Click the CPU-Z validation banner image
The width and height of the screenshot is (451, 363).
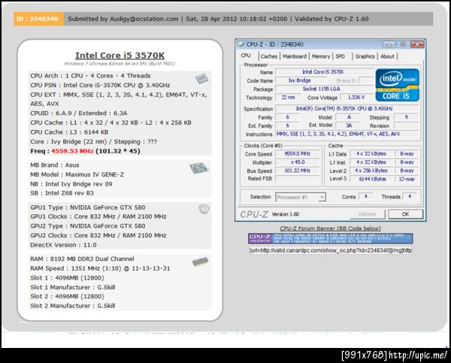click(330, 238)
